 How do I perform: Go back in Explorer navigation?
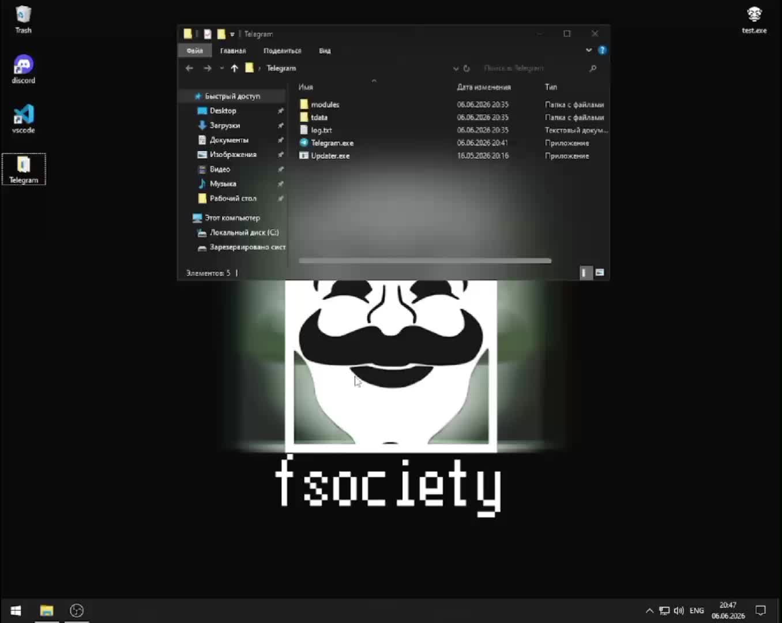(189, 68)
